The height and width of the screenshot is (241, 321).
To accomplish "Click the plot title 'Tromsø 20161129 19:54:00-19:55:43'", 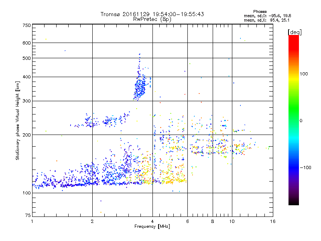I will point(152,14).
